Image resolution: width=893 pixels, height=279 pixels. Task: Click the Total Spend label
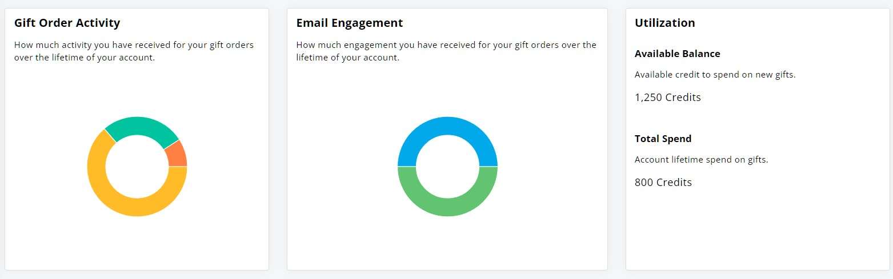(x=663, y=139)
